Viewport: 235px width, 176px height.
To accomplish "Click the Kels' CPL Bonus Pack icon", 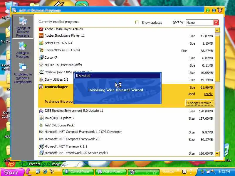I will [x=41, y=125].
